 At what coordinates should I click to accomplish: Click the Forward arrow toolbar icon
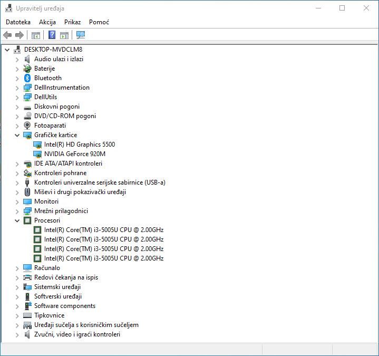point(20,35)
